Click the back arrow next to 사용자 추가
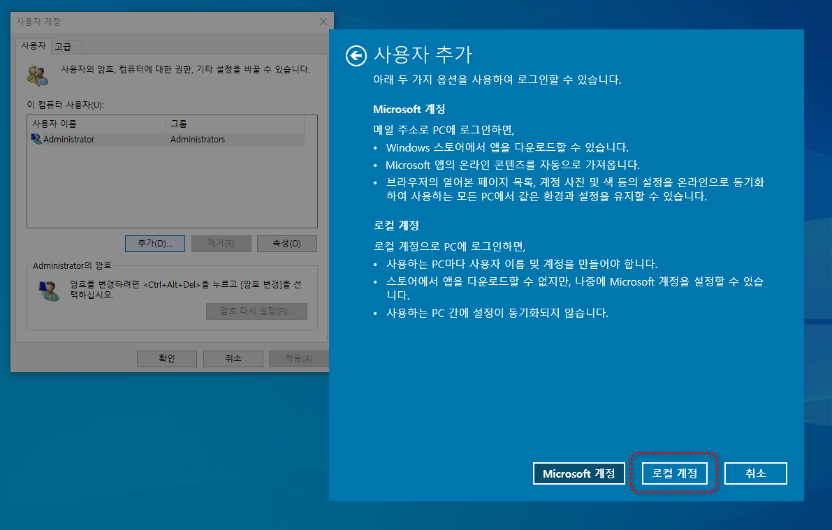Viewport: 832px width, 530px height. (x=356, y=56)
